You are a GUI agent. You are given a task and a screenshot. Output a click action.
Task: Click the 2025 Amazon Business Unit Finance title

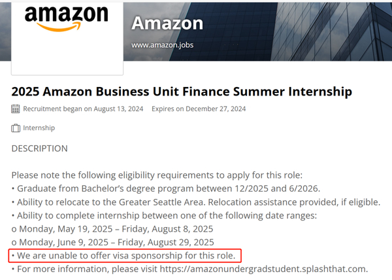182,92
